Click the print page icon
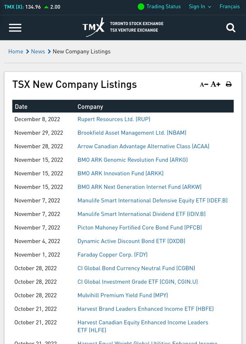Viewport: 246px width, 344px height. (x=229, y=84)
